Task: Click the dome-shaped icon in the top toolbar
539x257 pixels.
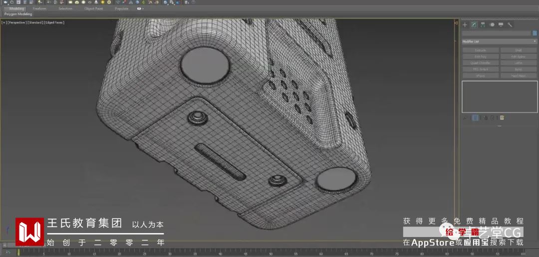Action: 77,2
